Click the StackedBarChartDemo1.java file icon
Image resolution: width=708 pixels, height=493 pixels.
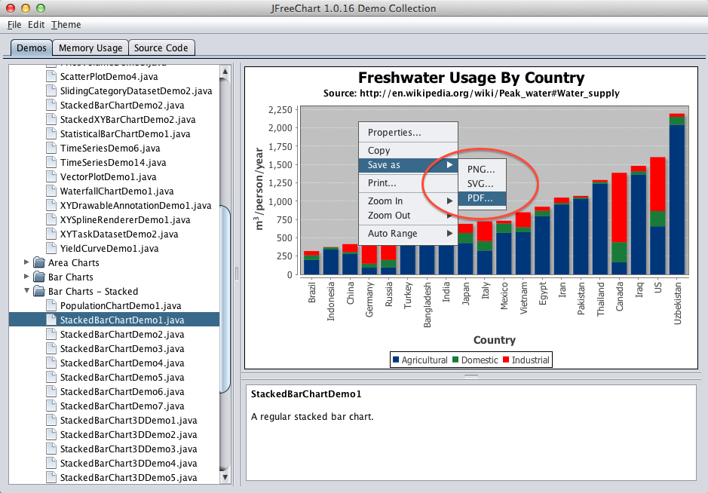click(51, 320)
